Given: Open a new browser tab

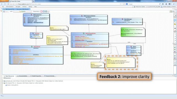Looking at the screenshot, I should (x=33, y=1).
